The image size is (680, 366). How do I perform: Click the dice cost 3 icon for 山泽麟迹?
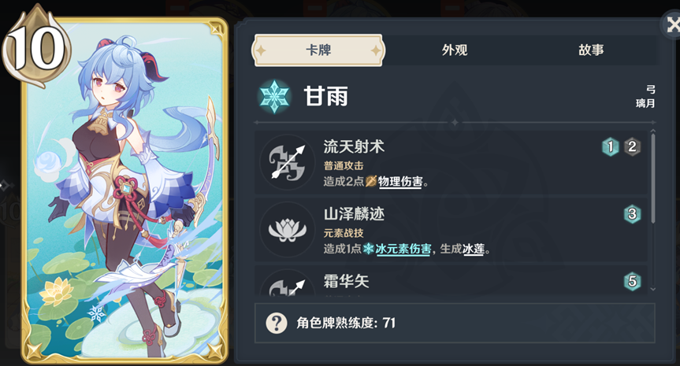[x=632, y=214]
